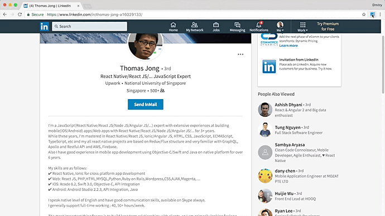
Task: Open dany chen profile
Action: [285, 171]
